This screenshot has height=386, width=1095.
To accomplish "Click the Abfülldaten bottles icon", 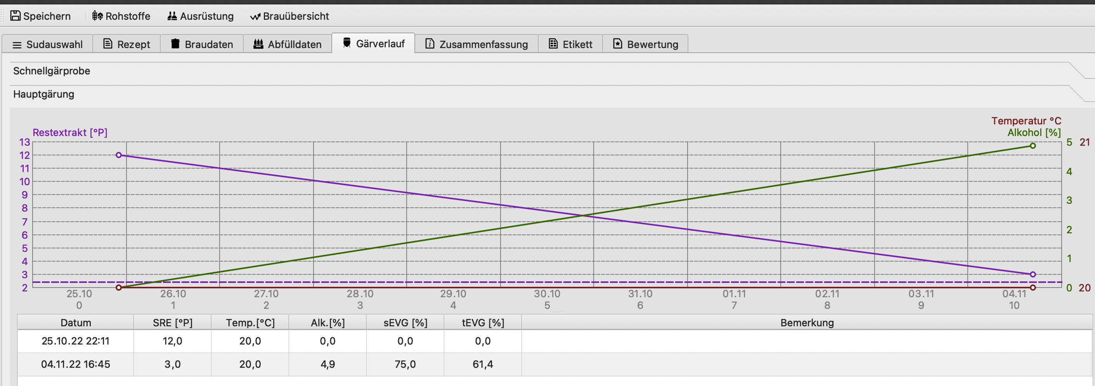I will tap(258, 44).
